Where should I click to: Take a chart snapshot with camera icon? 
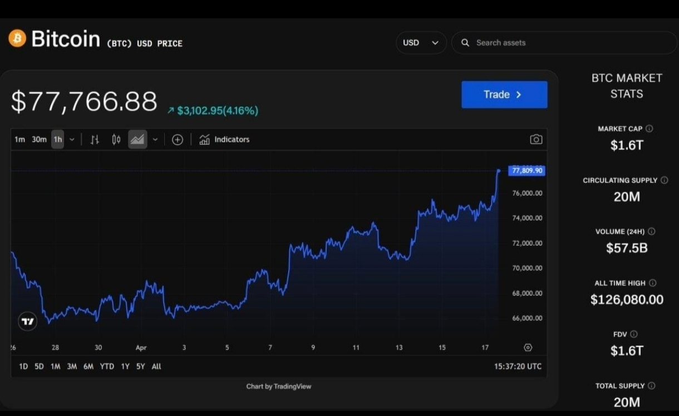point(536,140)
